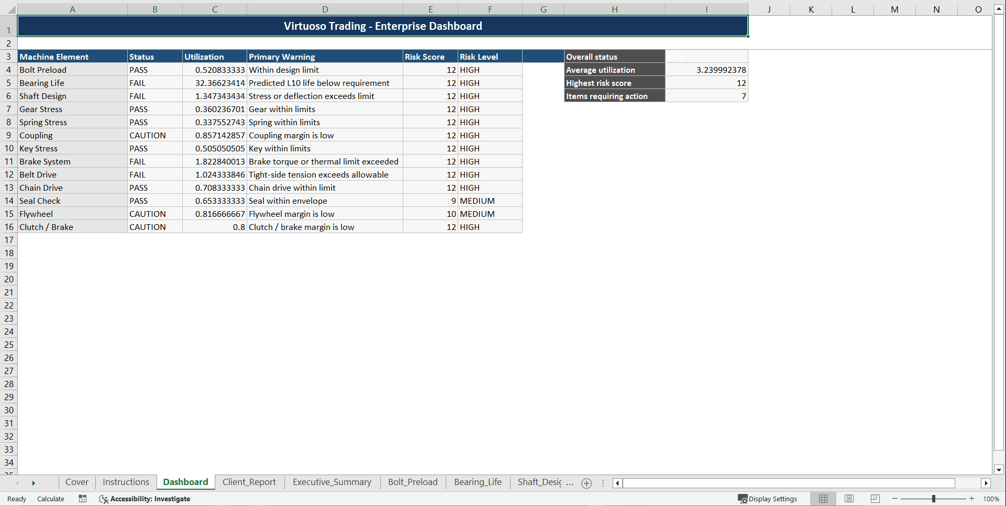Screen dimensions: 1006x506
Task: Open the Cover sheet tab
Action: click(x=76, y=482)
